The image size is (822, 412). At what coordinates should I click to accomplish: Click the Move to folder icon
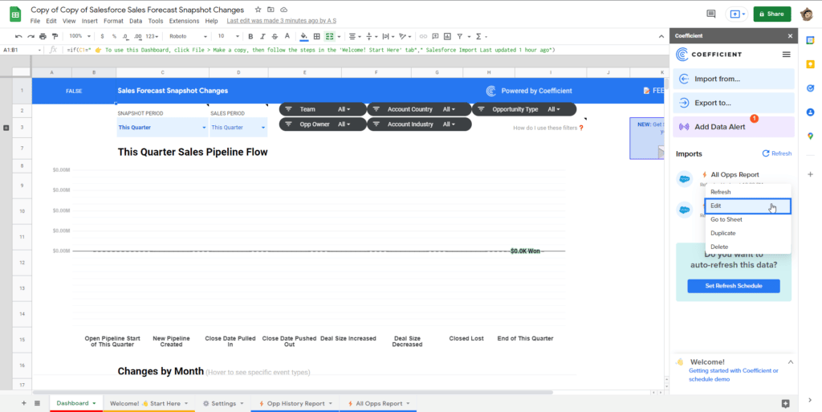[271, 10]
